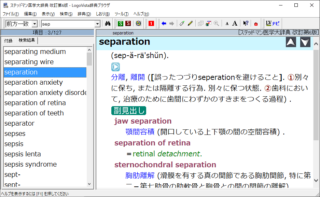Play the separation pronunciation audio
320x197 pixels.
pos(115,67)
